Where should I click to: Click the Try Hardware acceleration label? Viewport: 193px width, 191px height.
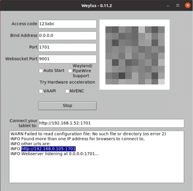(x=67, y=82)
